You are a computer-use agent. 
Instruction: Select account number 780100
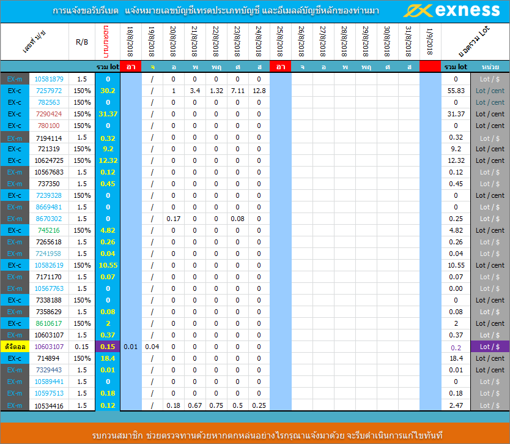click(x=49, y=126)
